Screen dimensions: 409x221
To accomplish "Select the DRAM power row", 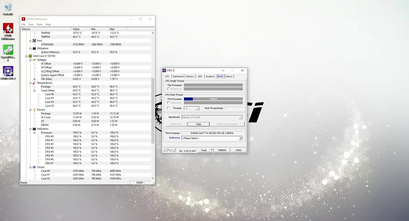I will [86, 125].
